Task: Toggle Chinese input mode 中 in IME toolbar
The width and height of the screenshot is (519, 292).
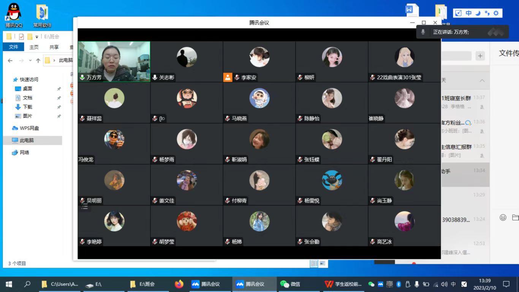Action: 468,13
